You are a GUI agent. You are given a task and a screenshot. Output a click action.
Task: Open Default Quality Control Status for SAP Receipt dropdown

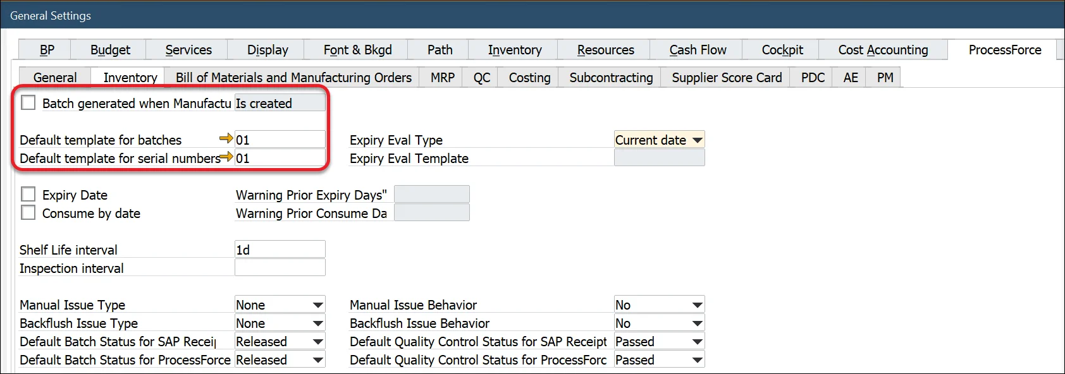[659, 341]
